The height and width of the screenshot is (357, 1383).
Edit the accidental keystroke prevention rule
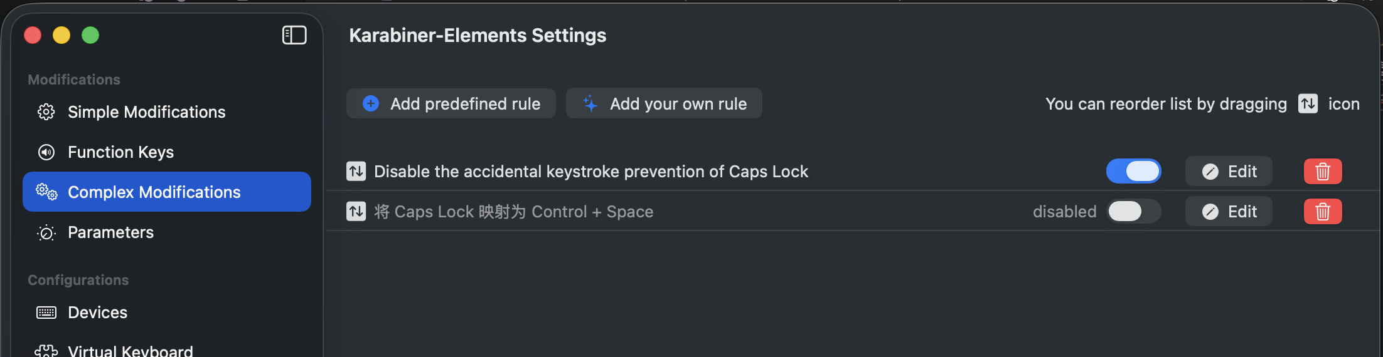pos(1229,171)
